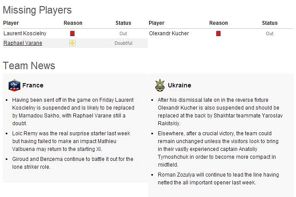Click the left table's Reason column header

pyautogui.click(x=73, y=23)
